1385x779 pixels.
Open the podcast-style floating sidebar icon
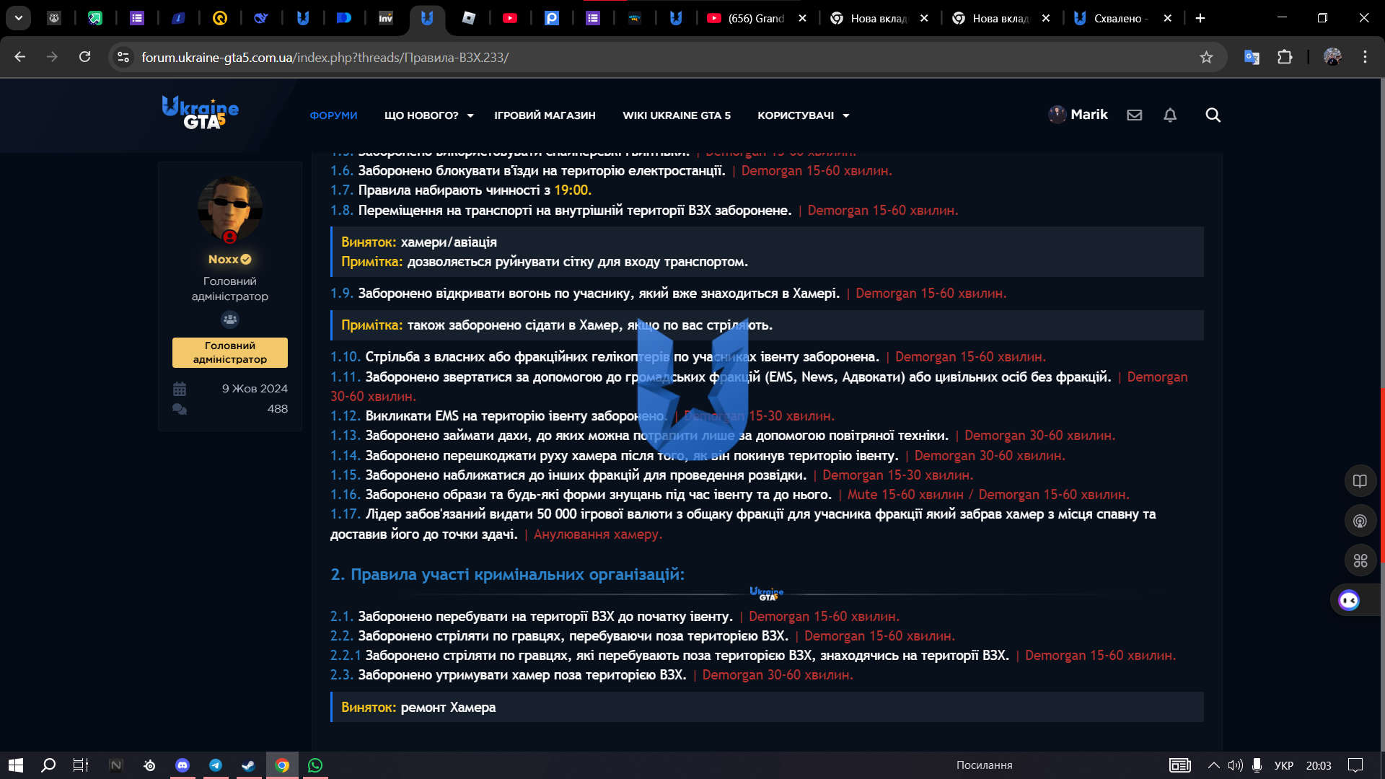(x=1360, y=521)
